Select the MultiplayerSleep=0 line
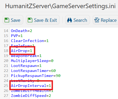 click(x=32, y=61)
